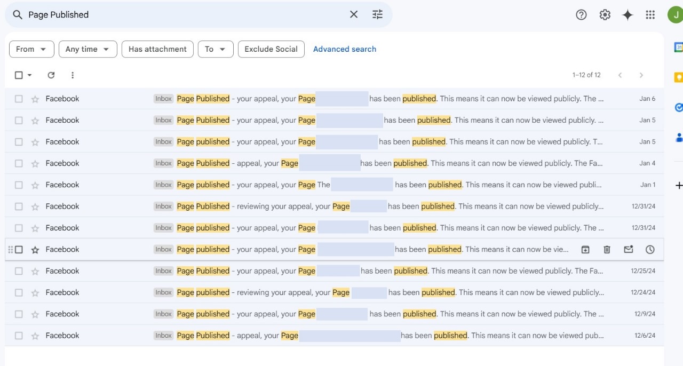Mark hovered email as unread
Image resolution: width=683 pixels, height=366 pixels.
629,250
